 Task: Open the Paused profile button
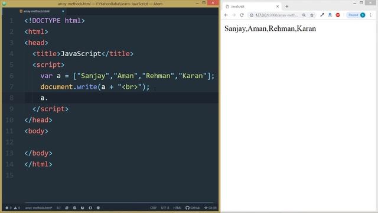[x=356, y=15]
